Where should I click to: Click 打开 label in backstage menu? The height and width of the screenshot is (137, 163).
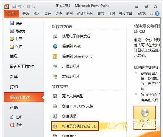point(19,39)
